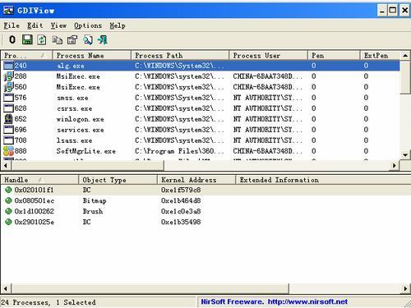411x308 pixels.
Task: Click the Find toolbar icon
Action: pos(88,40)
